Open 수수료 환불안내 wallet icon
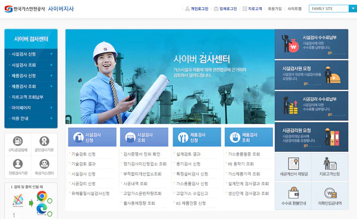This screenshot has height=219, width=357. (293, 193)
